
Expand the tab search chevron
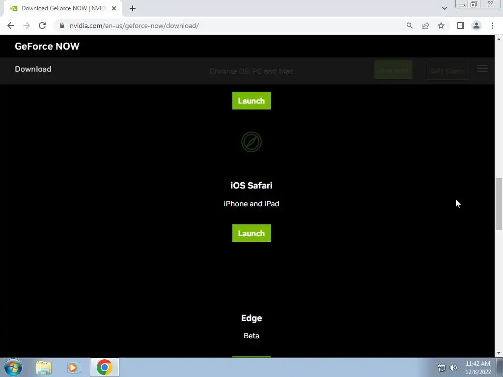click(x=444, y=8)
